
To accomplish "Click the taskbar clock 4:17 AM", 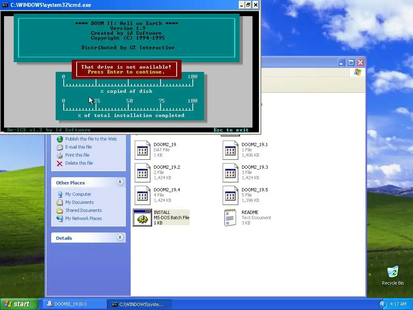I will [x=398, y=304].
